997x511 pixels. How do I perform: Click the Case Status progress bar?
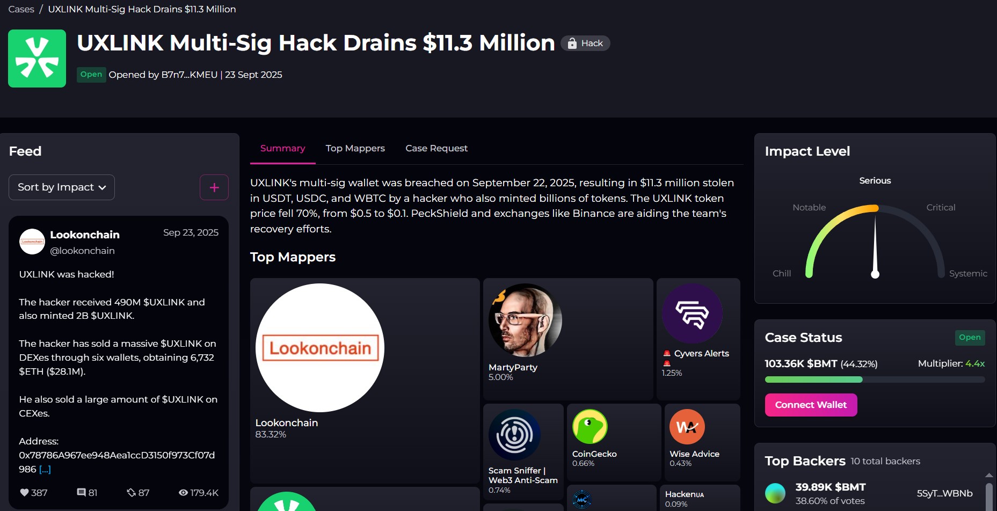tap(875, 379)
